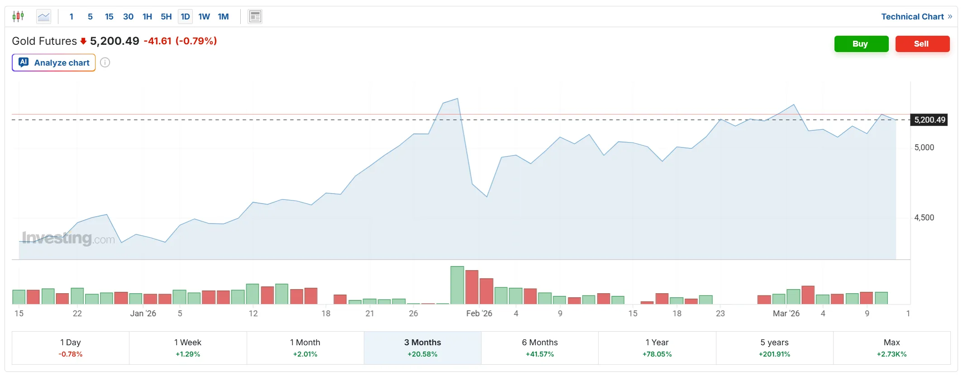The width and height of the screenshot is (963, 376).
Task: Switch interval to 1W
Action: coord(204,17)
